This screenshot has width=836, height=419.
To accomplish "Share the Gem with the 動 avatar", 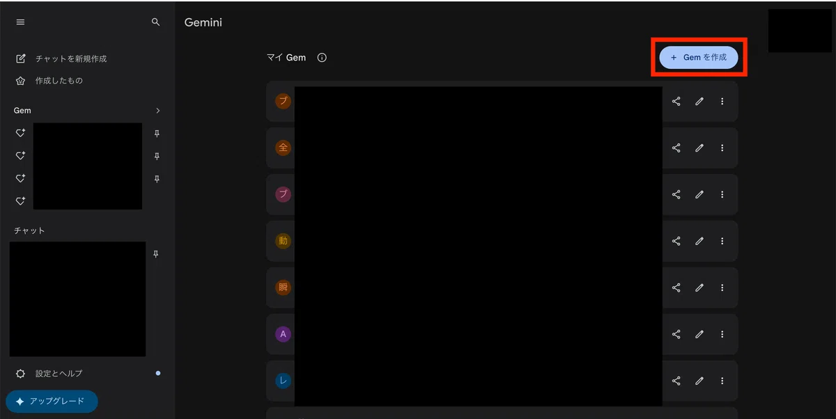I will (x=676, y=241).
